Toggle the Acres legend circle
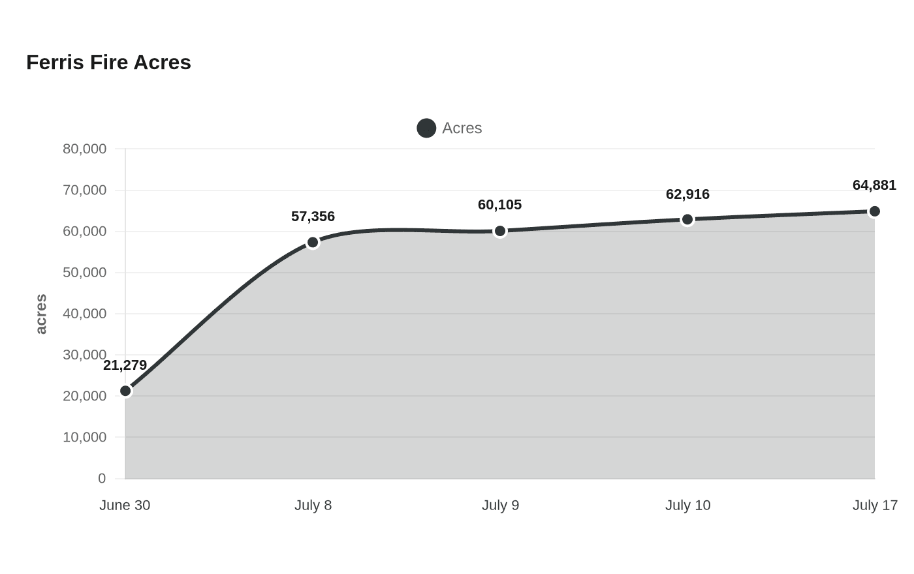 pyautogui.click(x=426, y=128)
